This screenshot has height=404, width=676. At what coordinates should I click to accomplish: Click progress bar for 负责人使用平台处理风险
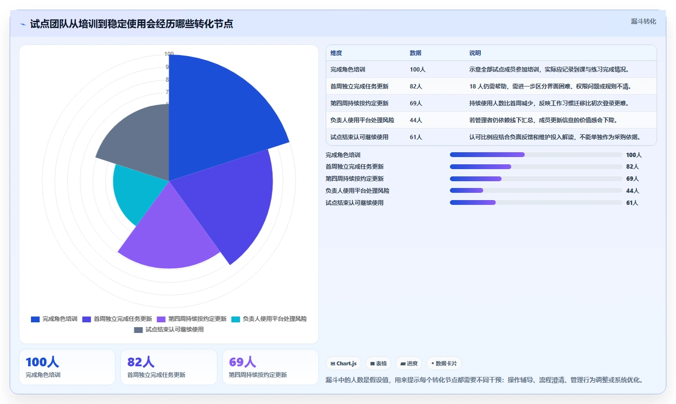[x=536, y=190]
